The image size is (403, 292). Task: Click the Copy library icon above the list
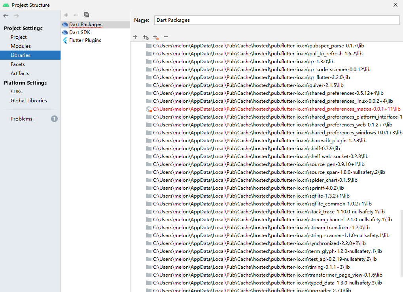[x=87, y=15]
